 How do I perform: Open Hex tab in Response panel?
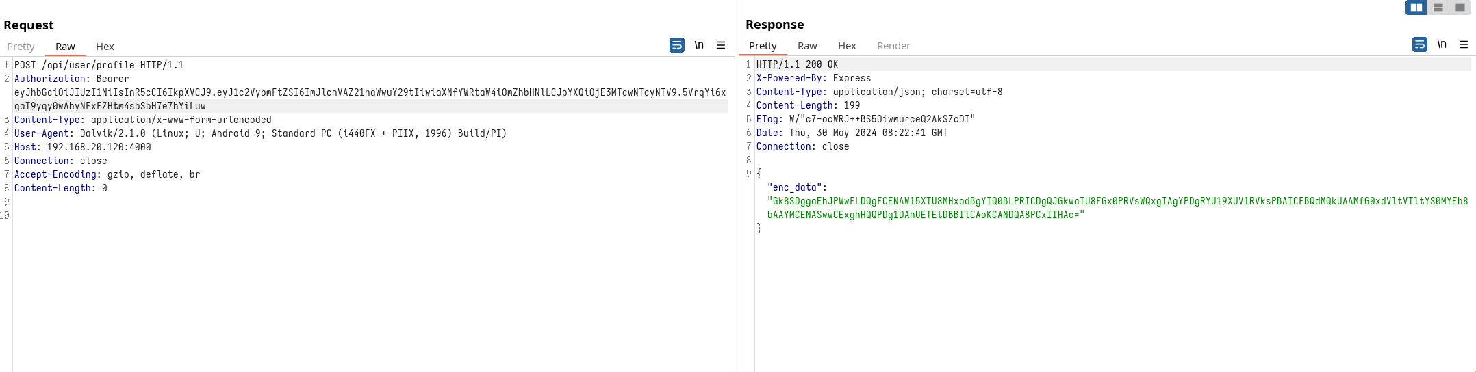click(847, 46)
